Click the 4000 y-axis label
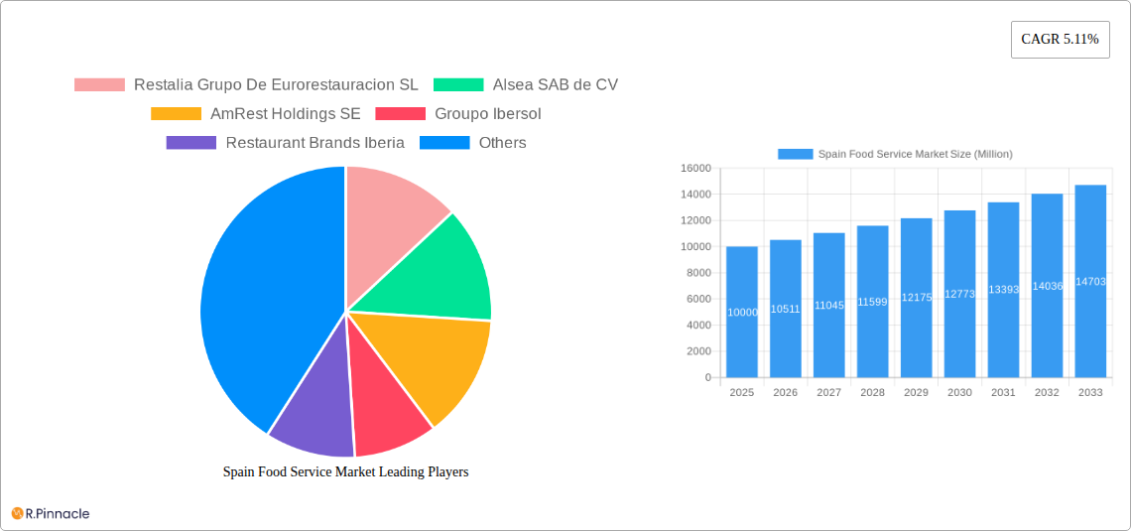1131x531 pixels. [699, 326]
